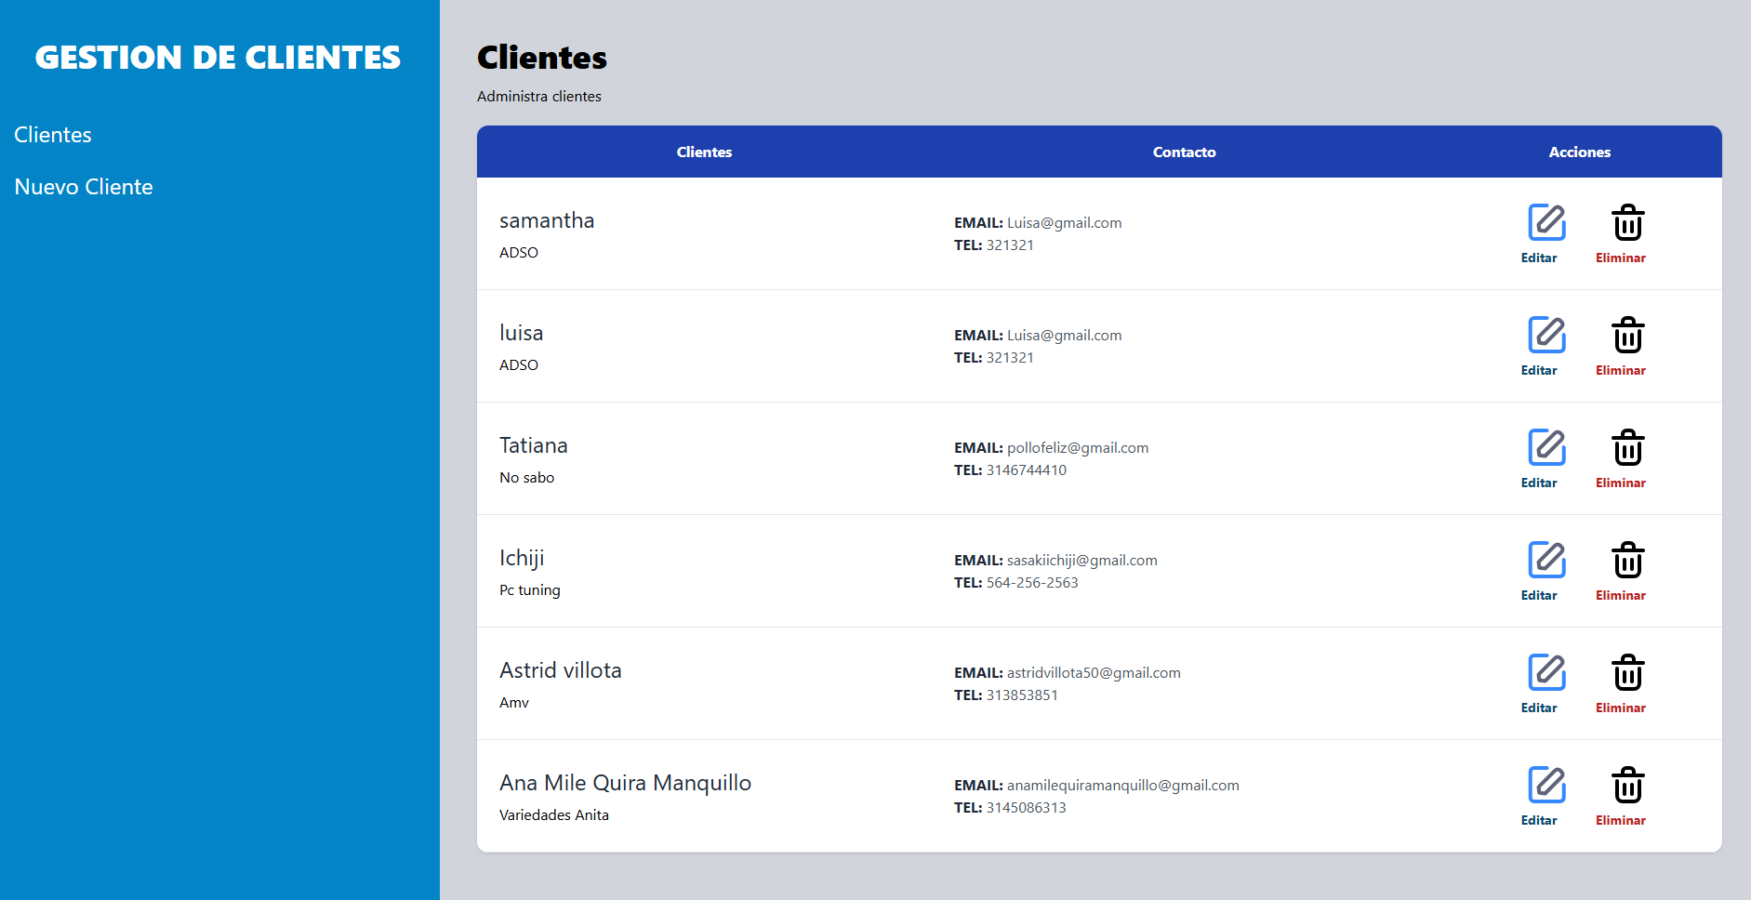Click the edit pencil icon in Tatiana's row
Viewport: 1751px width, 900px height.
point(1546,447)
